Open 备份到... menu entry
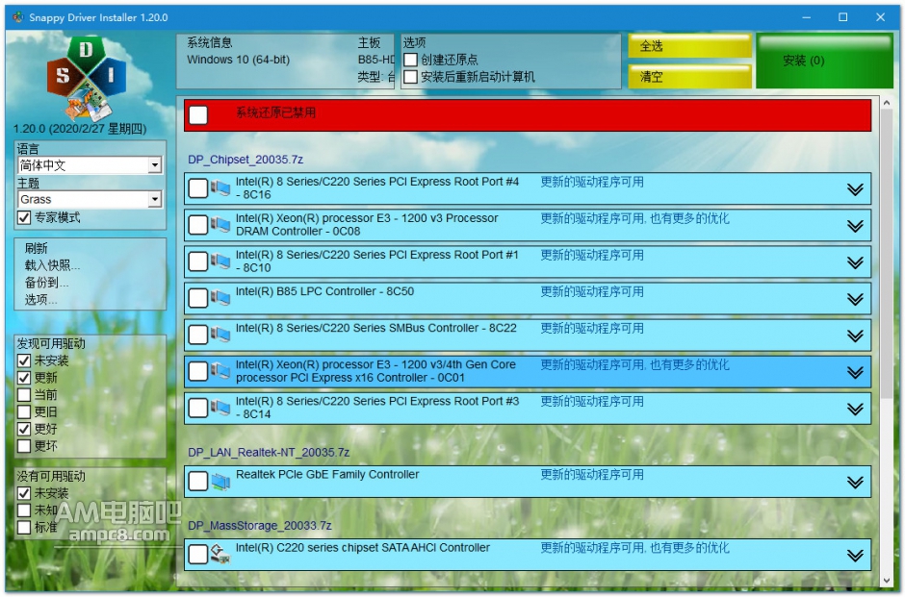 [46, 283]
